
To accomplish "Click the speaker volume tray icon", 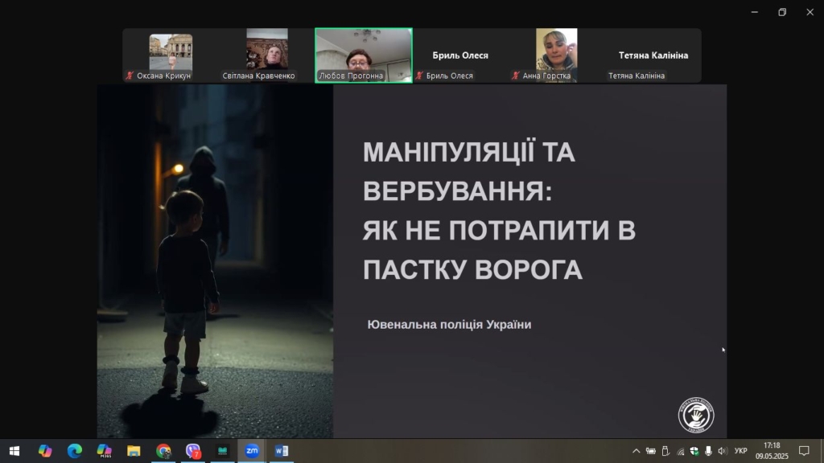I will point(722,451).
